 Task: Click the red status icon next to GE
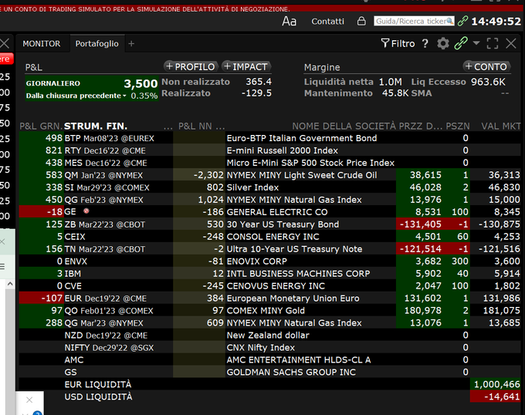pyautogui.click(x=86, y=211)
